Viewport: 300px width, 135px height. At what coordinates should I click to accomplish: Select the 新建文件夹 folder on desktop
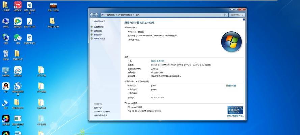point(18,55)
